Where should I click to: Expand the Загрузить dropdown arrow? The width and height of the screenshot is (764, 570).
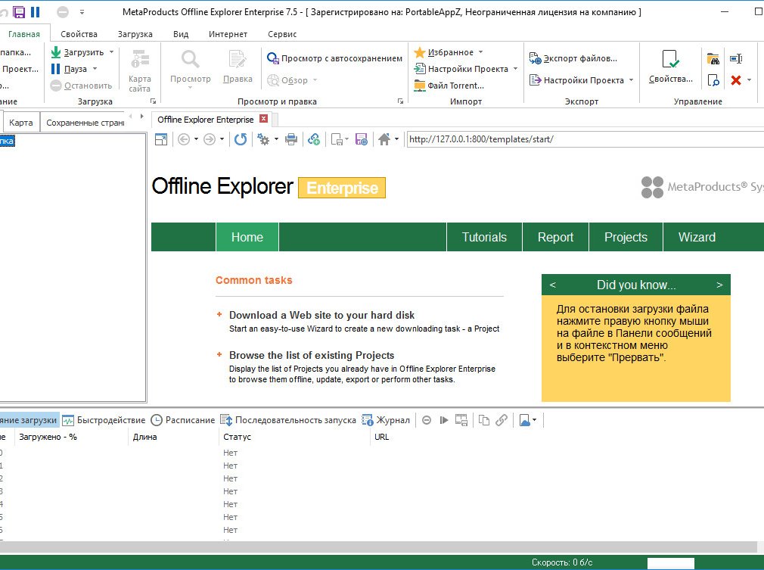coord(112,51)
